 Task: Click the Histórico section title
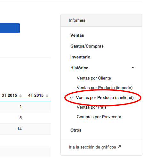tap(79, 68)
